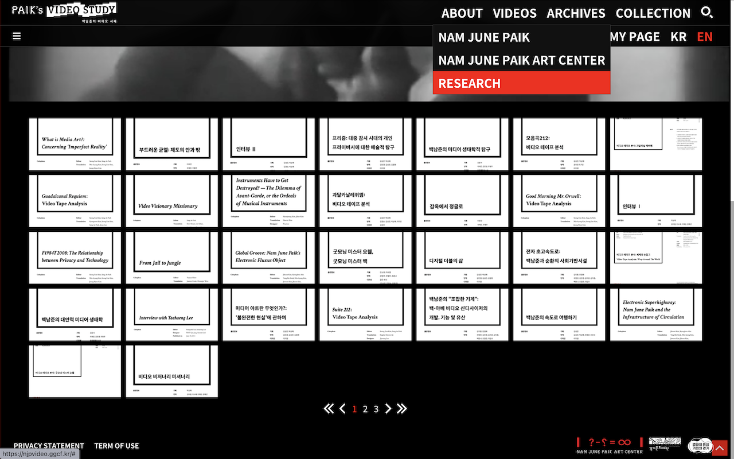Go to the next page arrow
Viewport: 734px width, 459px height.
388,409
